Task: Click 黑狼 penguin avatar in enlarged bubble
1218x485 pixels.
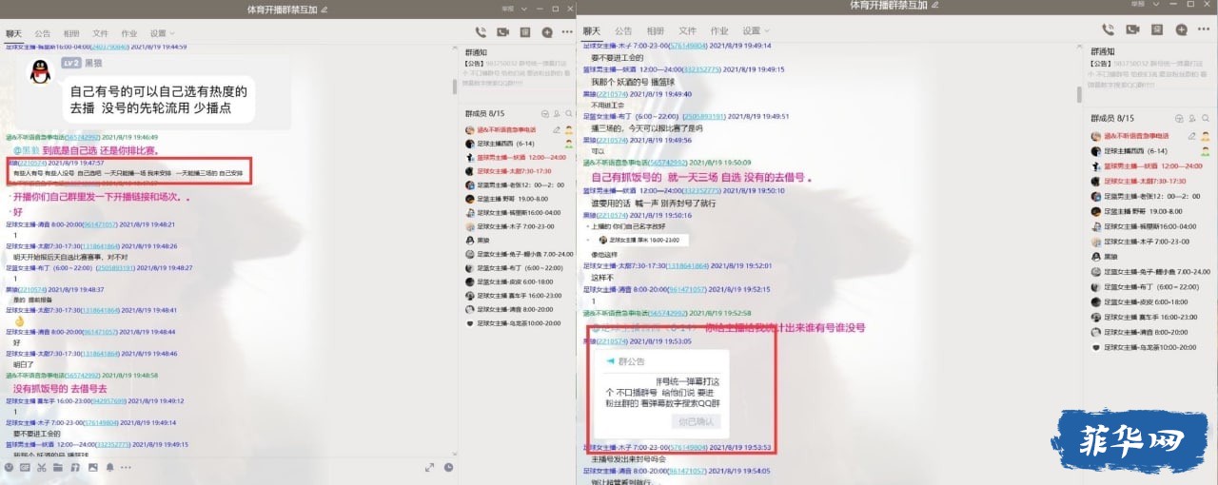Action: (x=40, y=70)
